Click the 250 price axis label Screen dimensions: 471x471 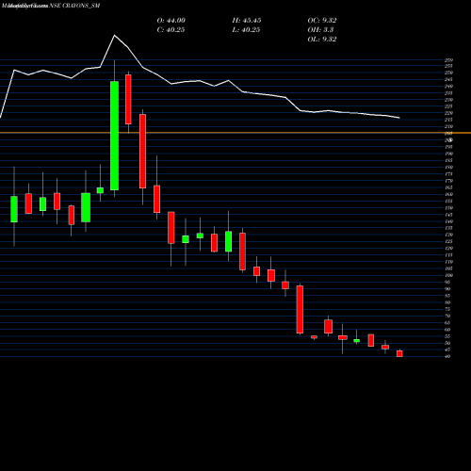(448, 73)
